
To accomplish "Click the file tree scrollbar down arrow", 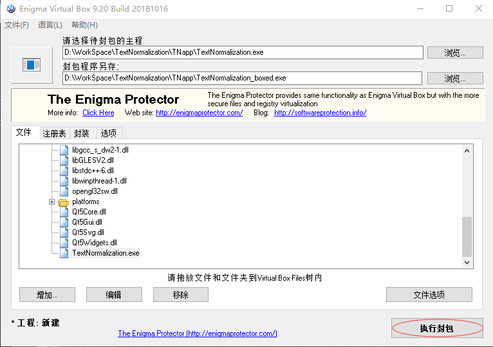I will tap(467, 263).
